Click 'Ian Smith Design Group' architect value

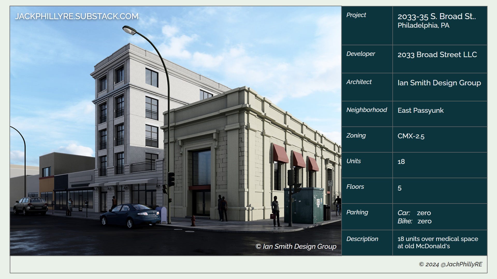[x=439, y=83]
